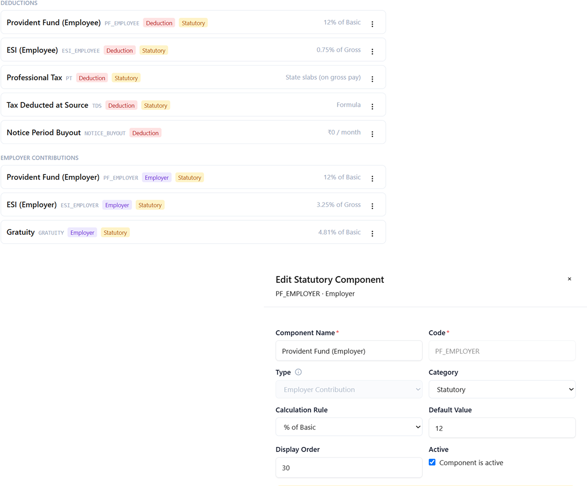The height and width of the screenshot is (486, 587).
Task: Click the 3.25% of Gross value
Action: point(339,205)
